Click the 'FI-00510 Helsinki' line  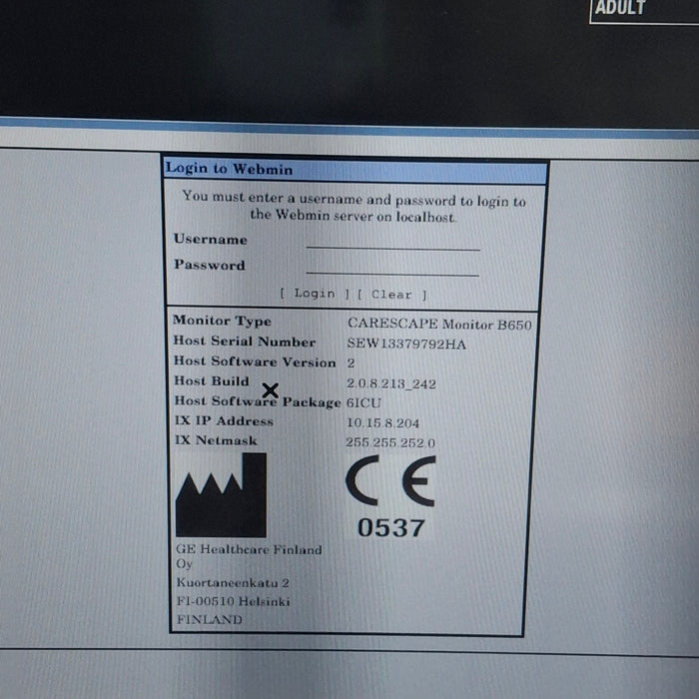233,601
